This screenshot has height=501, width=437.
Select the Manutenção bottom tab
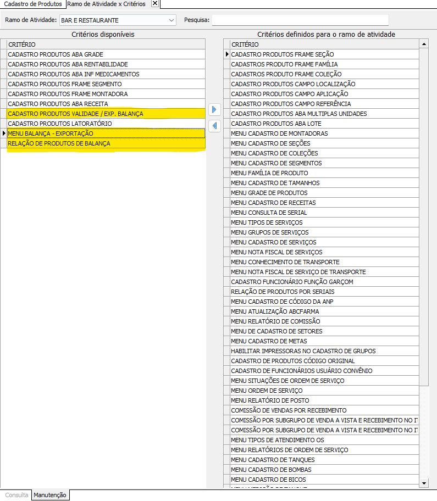(50, 495)
